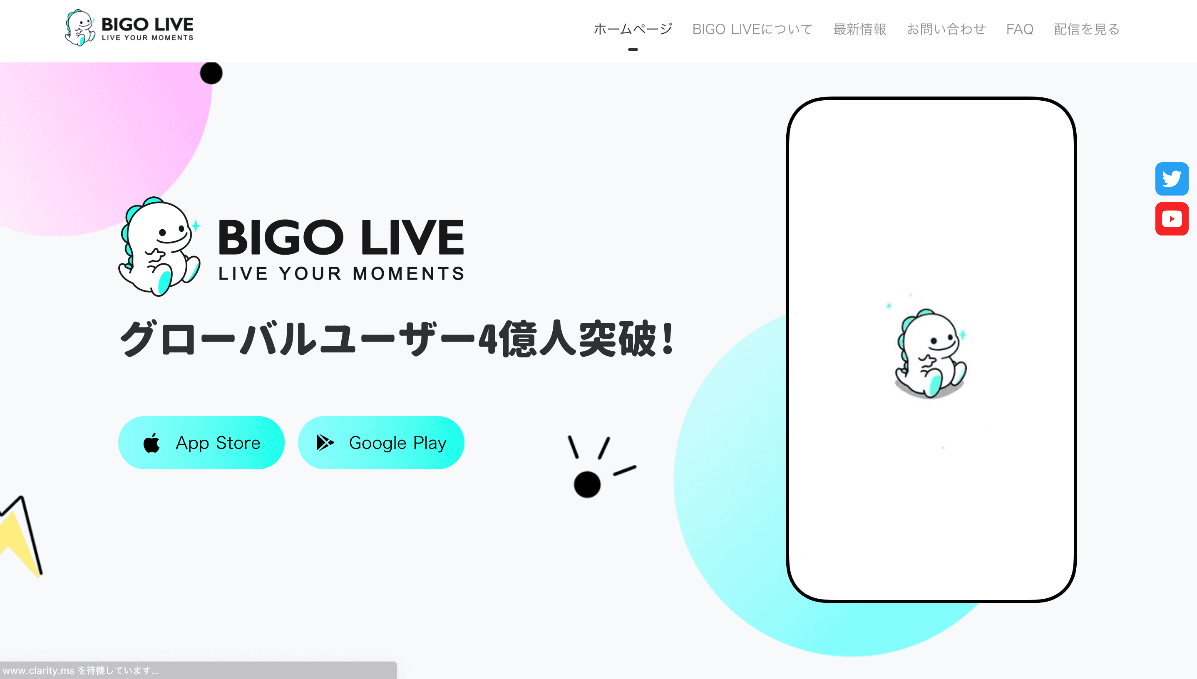Open the ホームページ menu item
The height and width of the screenshot is (679, 1197).
[x=632, y=29]
